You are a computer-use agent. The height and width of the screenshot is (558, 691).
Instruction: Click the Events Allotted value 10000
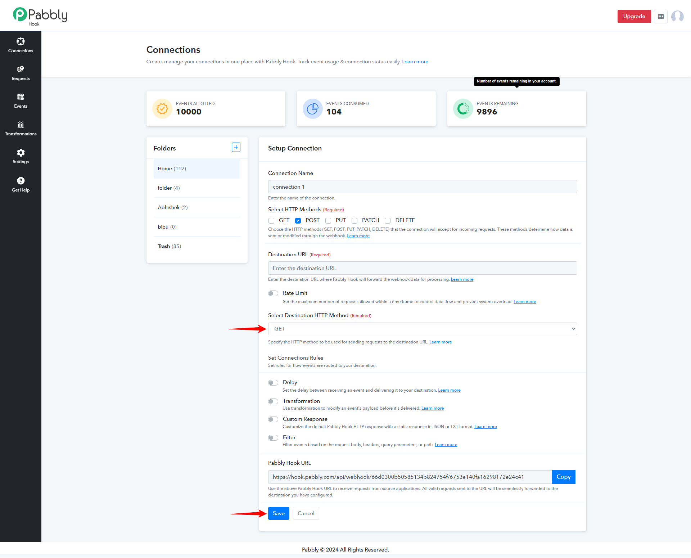(189, 112)
